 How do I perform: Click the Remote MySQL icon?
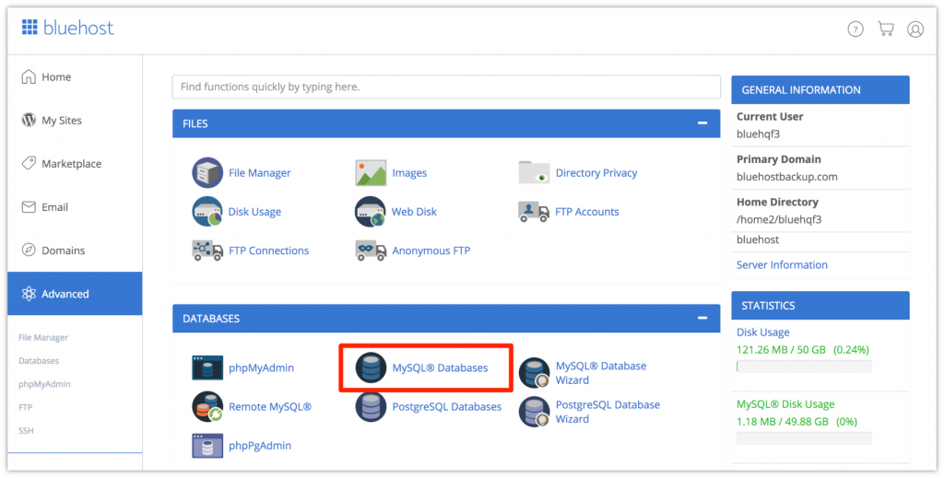[x=207, y=407]
